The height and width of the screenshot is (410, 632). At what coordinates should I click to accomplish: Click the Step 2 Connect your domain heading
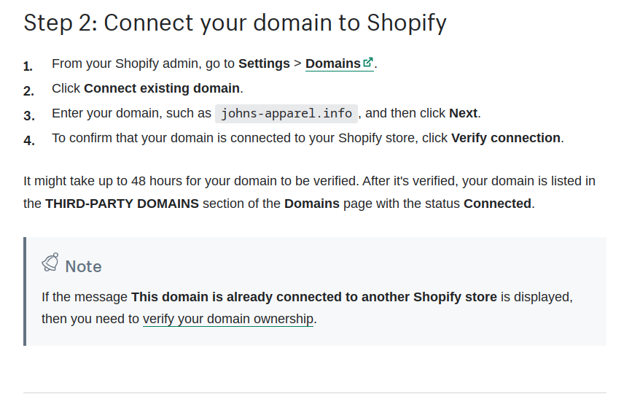[235, 23]
